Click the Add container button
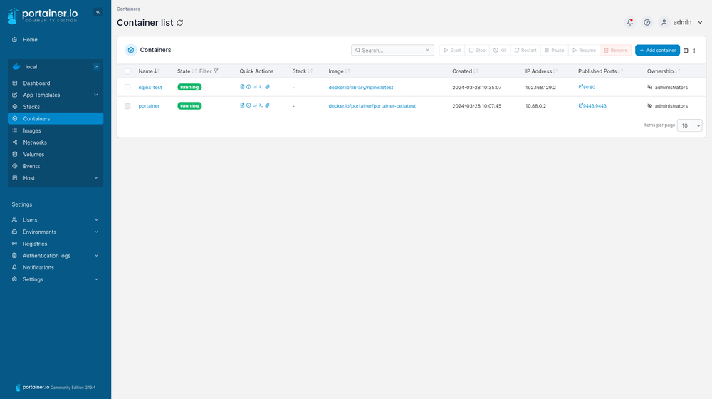 click(x=657, y=51)
